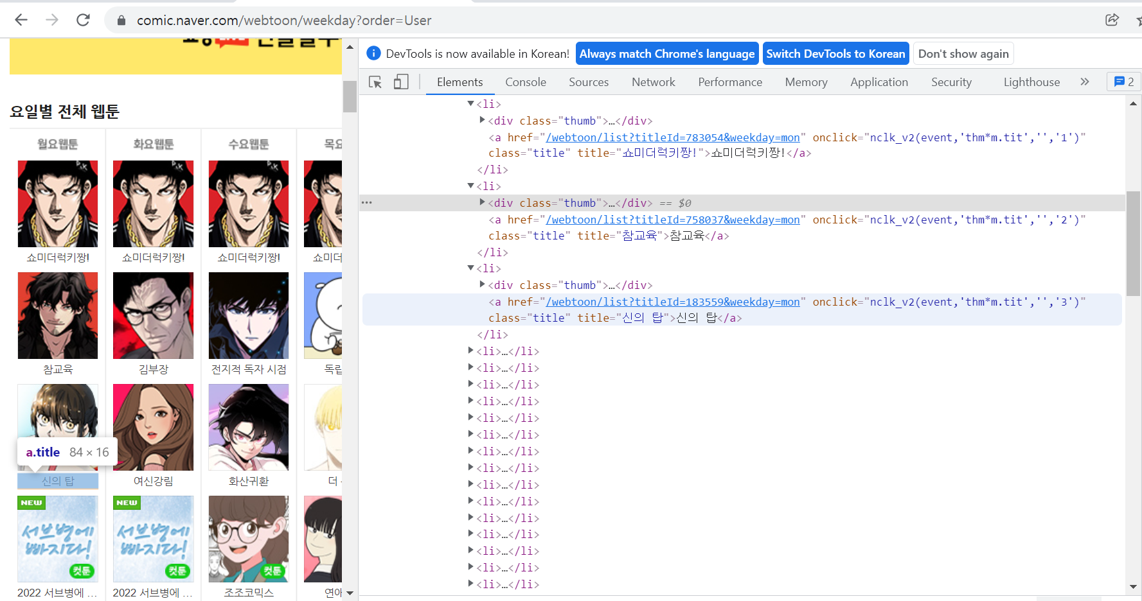Open the Performance tab
The width and height of the screenshot is (1142, 601).
[x=730, y=82]
